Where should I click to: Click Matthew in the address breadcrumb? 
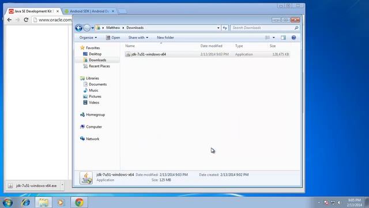point(113,28)
